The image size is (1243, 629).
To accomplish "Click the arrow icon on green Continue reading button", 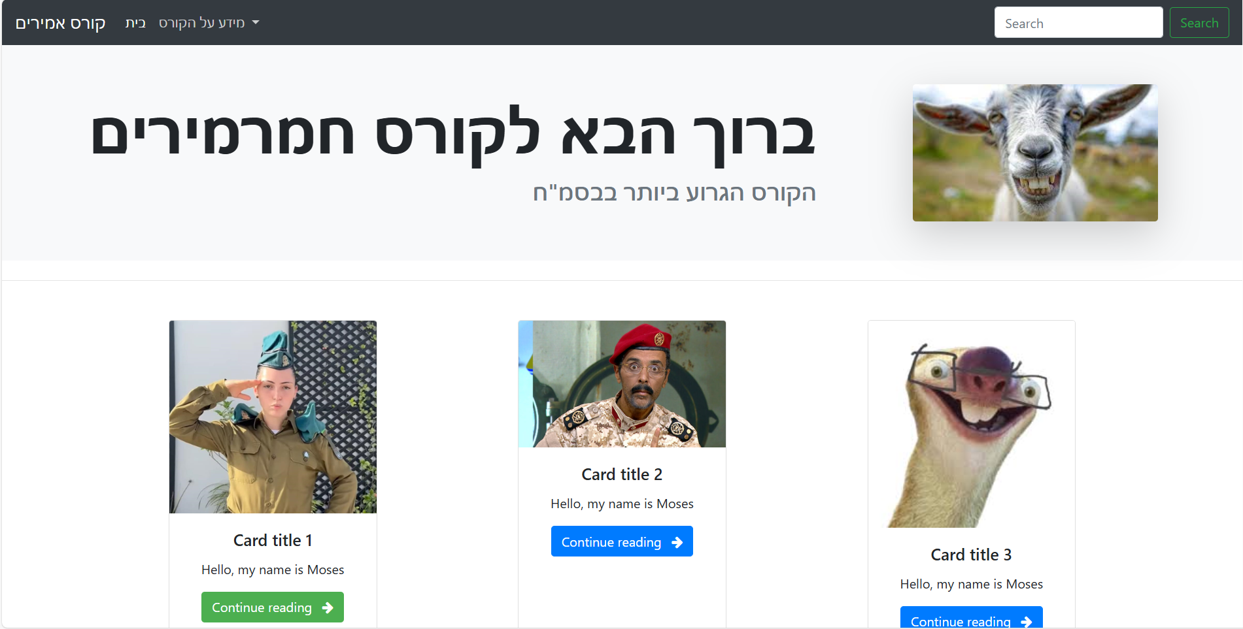I will point(328,607).
